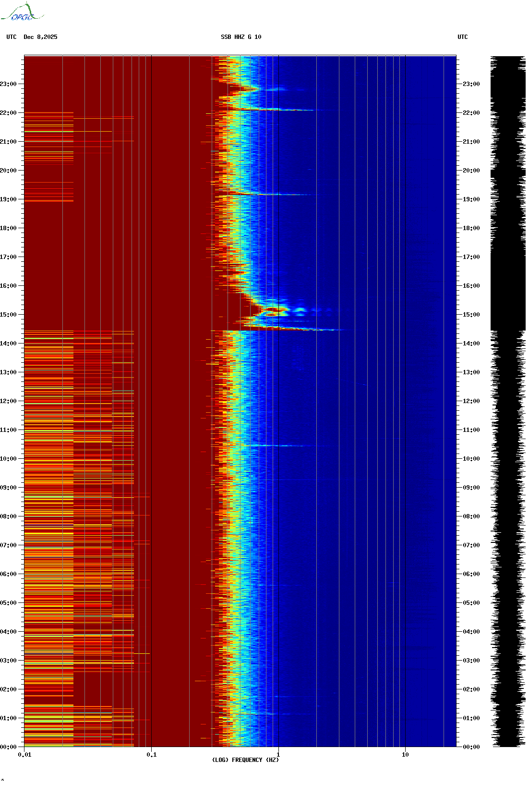This screenshot has width=529, height=785.
Task: Click the date text 'Dec 8,2025'
Action: tap(40, 37)
